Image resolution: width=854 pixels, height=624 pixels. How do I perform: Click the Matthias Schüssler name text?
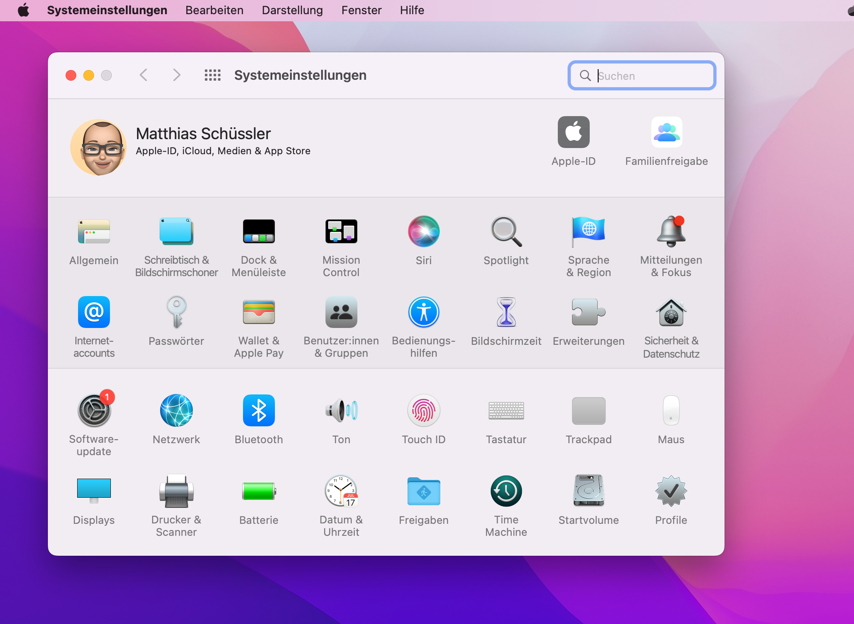pos(204,134)
